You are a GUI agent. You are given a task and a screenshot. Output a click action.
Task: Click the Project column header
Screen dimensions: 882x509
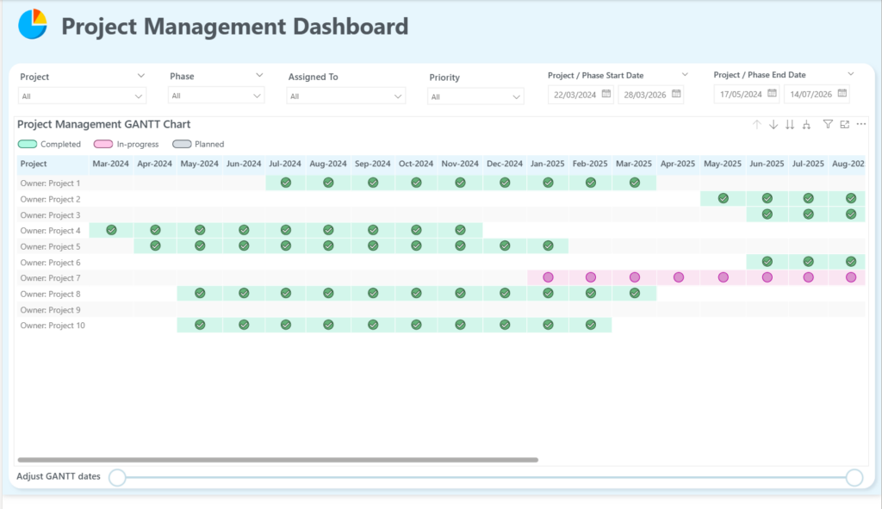click(x=52, y=164)
